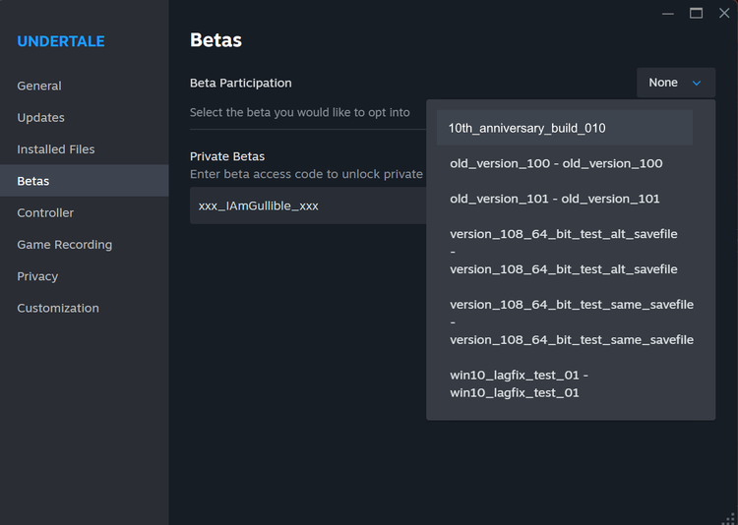Open Installed Files section
Screen dimensions: 738x525
click(85, 149)
